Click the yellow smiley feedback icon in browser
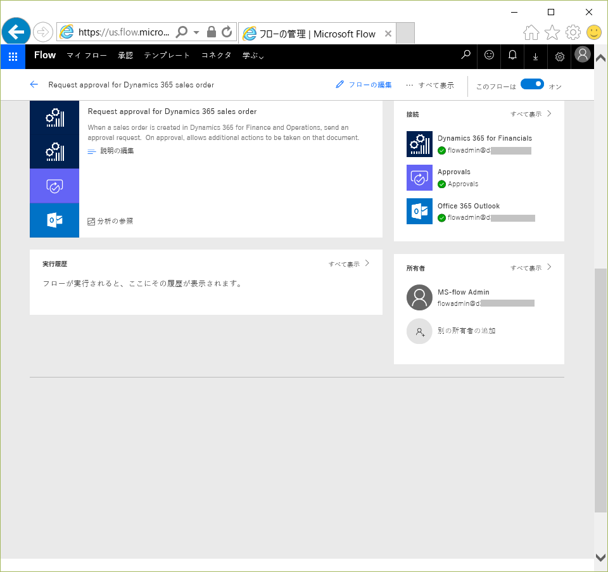The width and height of the screenshot is (608, 572). point(594,32)
